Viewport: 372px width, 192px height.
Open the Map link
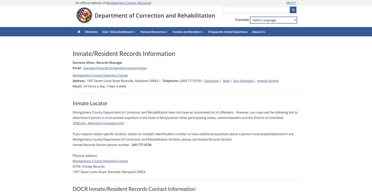[226, 81]
